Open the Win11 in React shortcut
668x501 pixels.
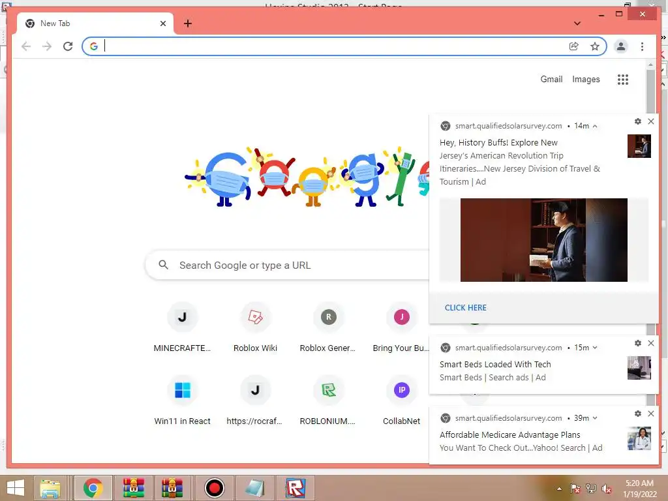[x=183, y=401]
